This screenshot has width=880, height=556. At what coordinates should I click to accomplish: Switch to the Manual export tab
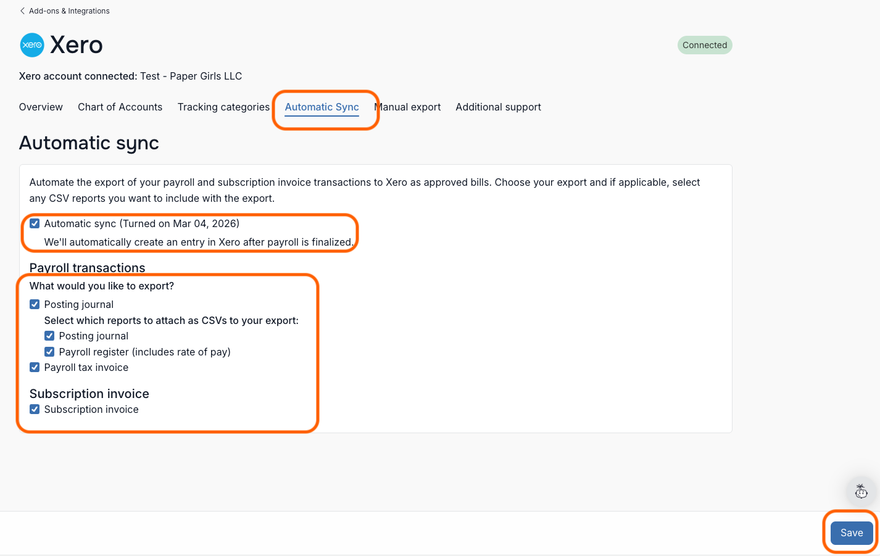(x=407, y=107)
